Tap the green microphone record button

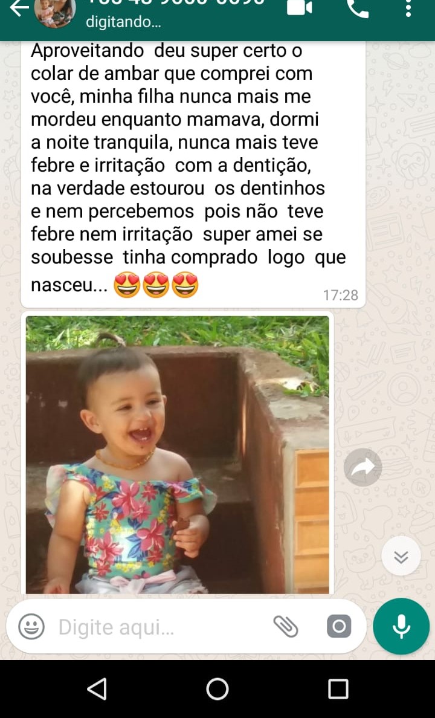click(401, 626)
